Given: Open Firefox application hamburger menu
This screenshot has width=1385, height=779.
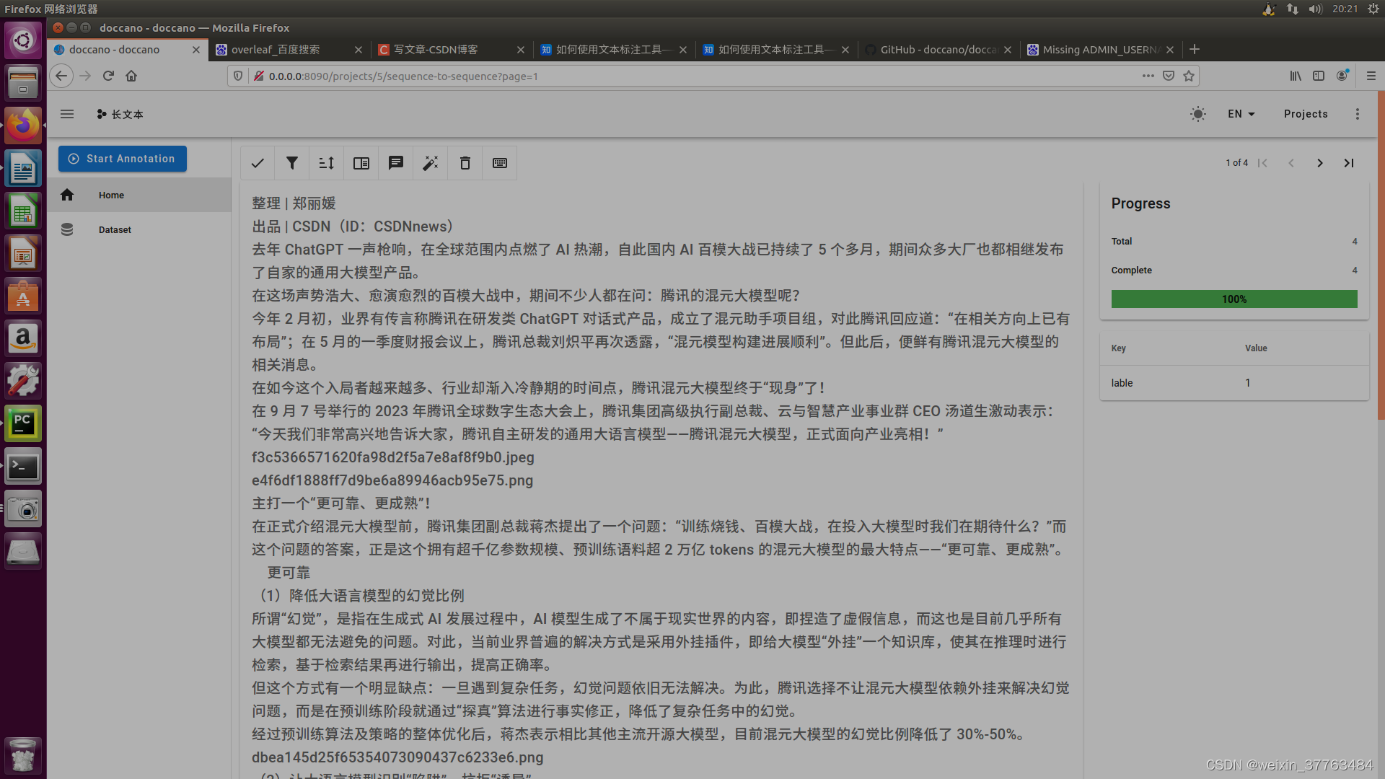Looking at the screenshot, I should click(1371, 76).
